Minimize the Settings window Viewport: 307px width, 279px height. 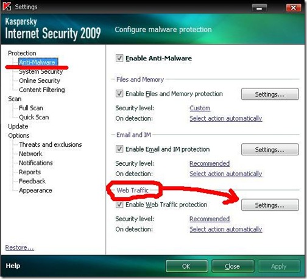pyautogui.click(x=259, y=8)
